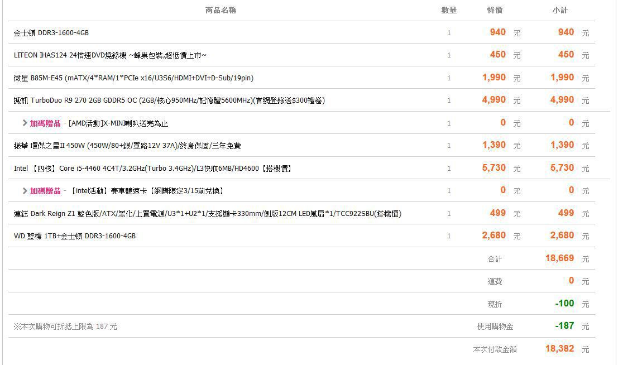Screen dimensions: 623x365
Task: Click the ※本次購物可折抵上限為 187 元 note
Action: click(x=65, y=326)
